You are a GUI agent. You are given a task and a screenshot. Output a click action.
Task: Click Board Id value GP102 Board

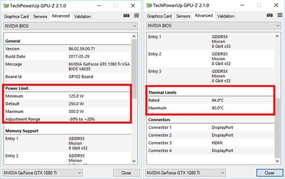coord(81,77)
